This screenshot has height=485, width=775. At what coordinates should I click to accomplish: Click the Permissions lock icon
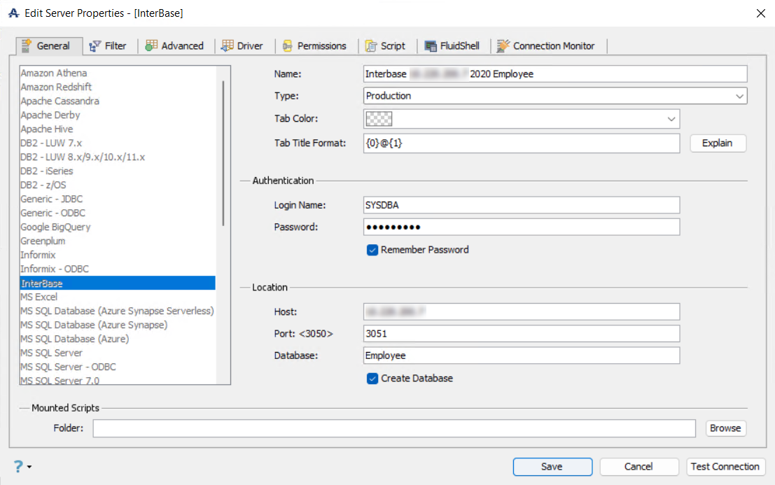pos(287,46)
